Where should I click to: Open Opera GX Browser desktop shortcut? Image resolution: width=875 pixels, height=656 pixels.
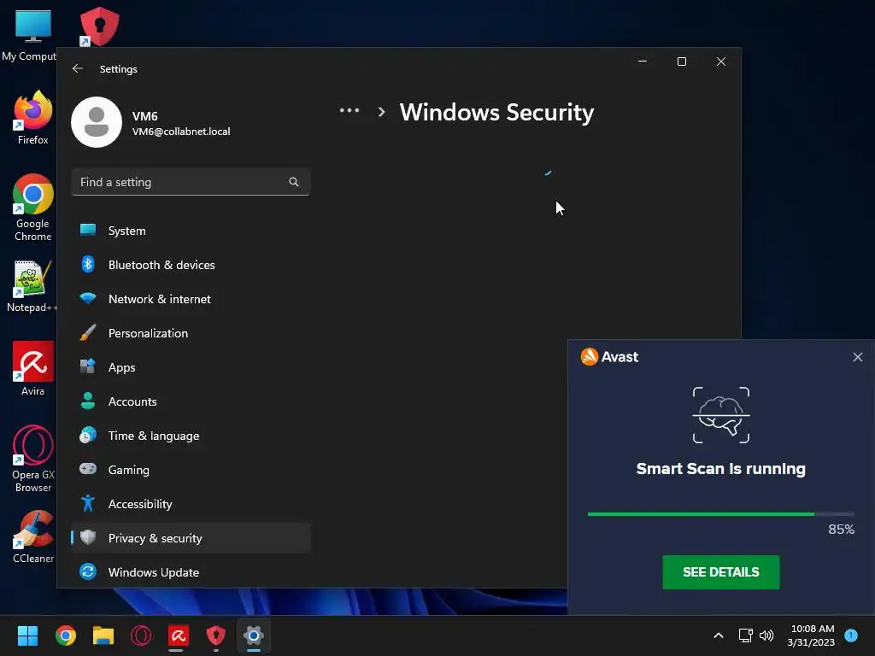pos(33,459)
